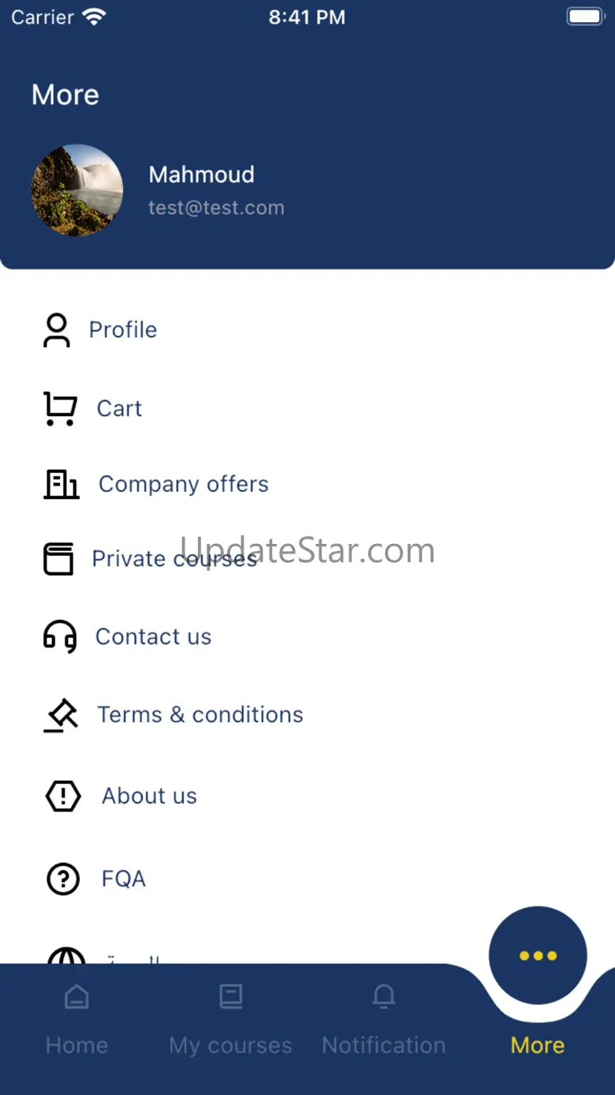
Task: Tap Mahmoud's profile avatar picture
Action: coord(77,190)
